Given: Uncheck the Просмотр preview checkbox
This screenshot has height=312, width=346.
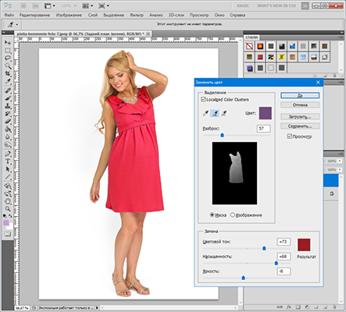Looking at the screenshot, I should [290, 136].
